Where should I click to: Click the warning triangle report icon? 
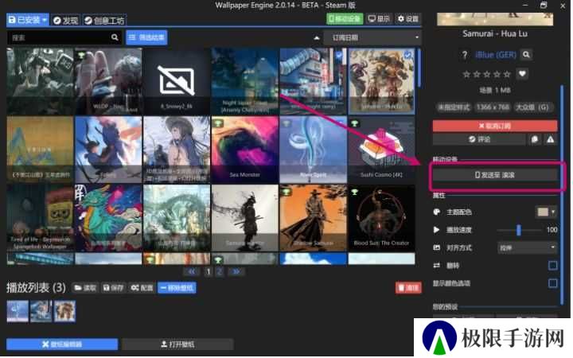(x=551, y=139)
